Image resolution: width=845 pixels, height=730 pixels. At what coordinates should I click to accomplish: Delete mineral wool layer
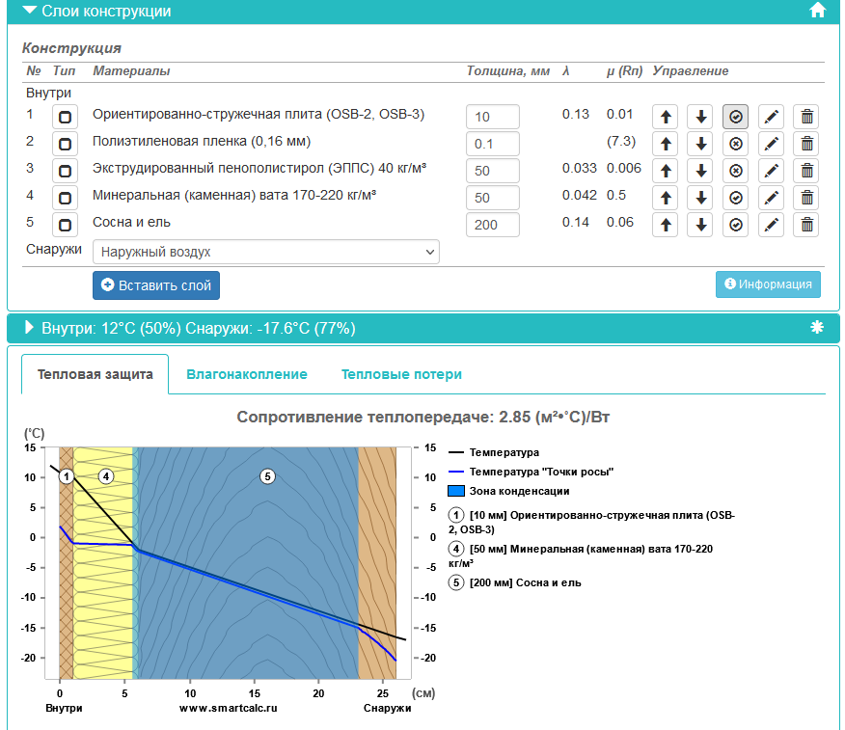pyautogui.click(x=806, y=198)
